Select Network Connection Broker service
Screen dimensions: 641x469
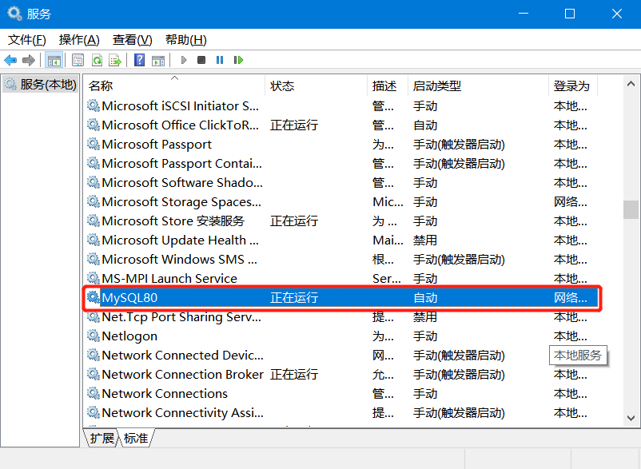click(x=342, y=375)
